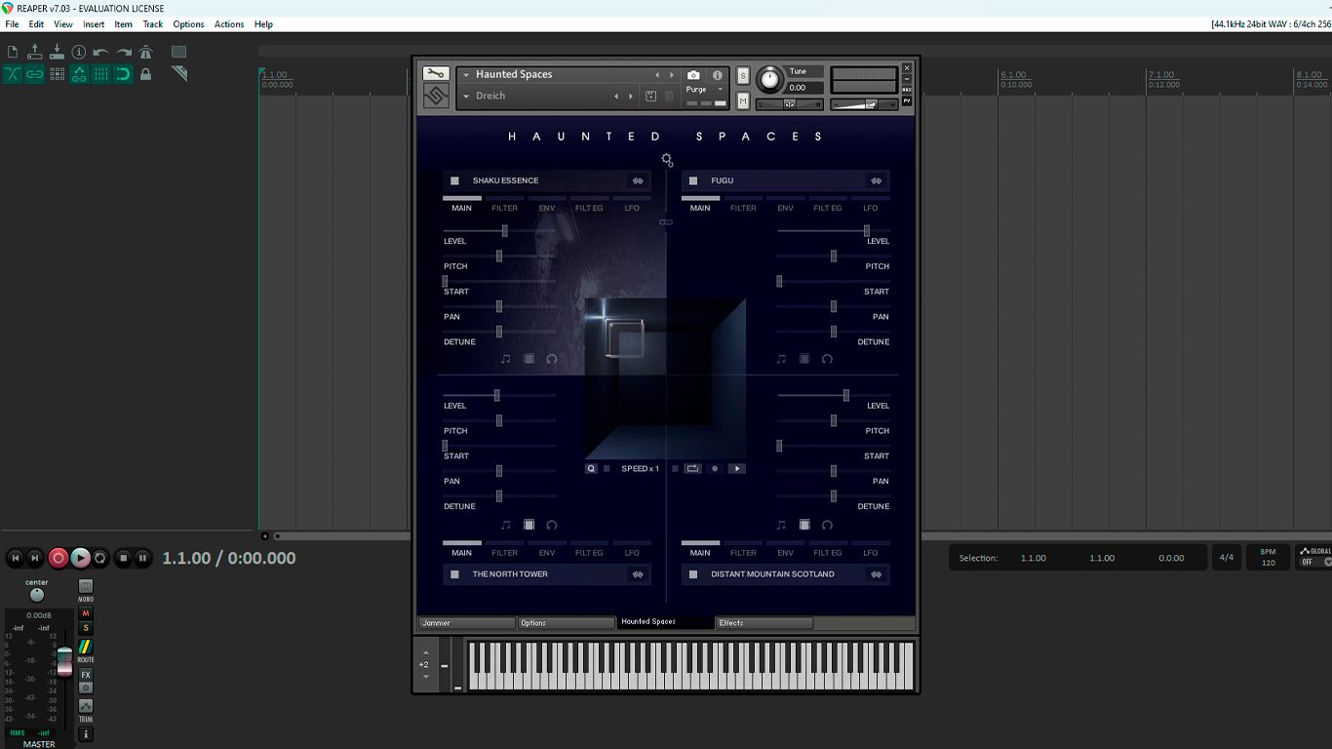Open the Insert menu in REAPER
The height and width of the screenshot is (749, 1332).
(94, 24)
